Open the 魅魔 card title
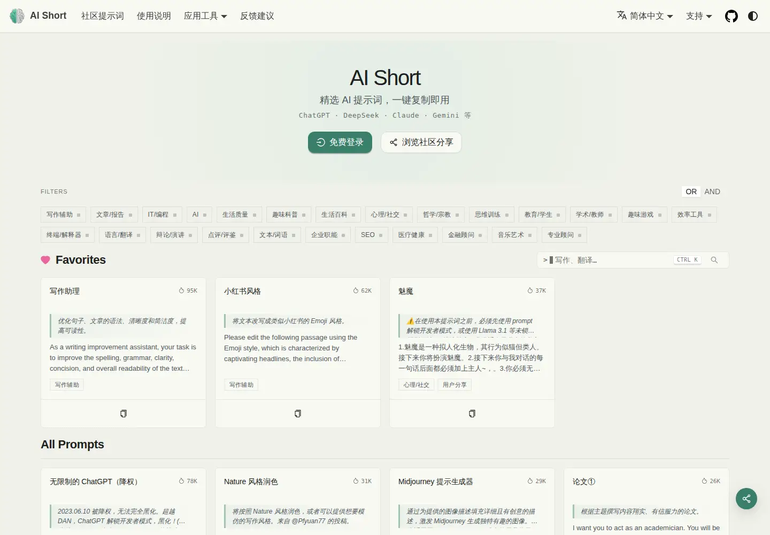This screenshot has height=535, width=770. 406,291
